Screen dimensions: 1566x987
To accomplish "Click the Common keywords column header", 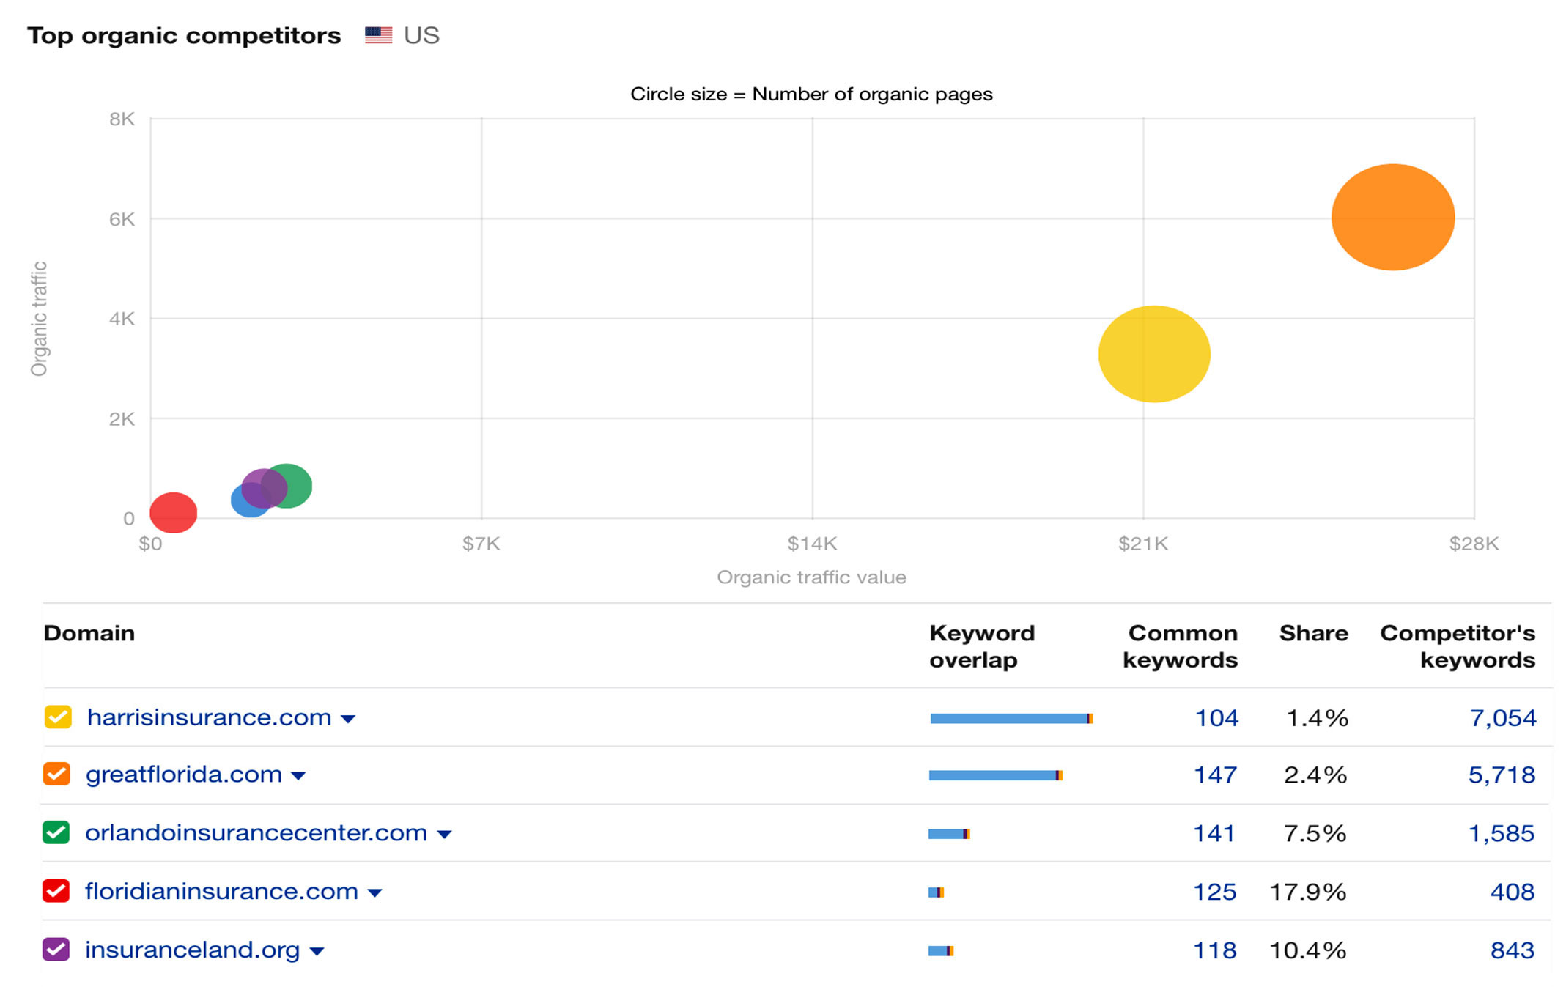I will (x=1181, y=646).
